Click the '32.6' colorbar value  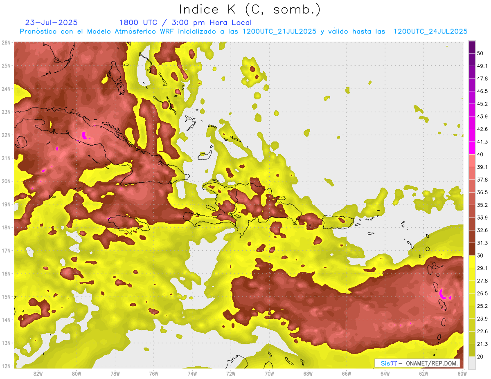point(483,230)
